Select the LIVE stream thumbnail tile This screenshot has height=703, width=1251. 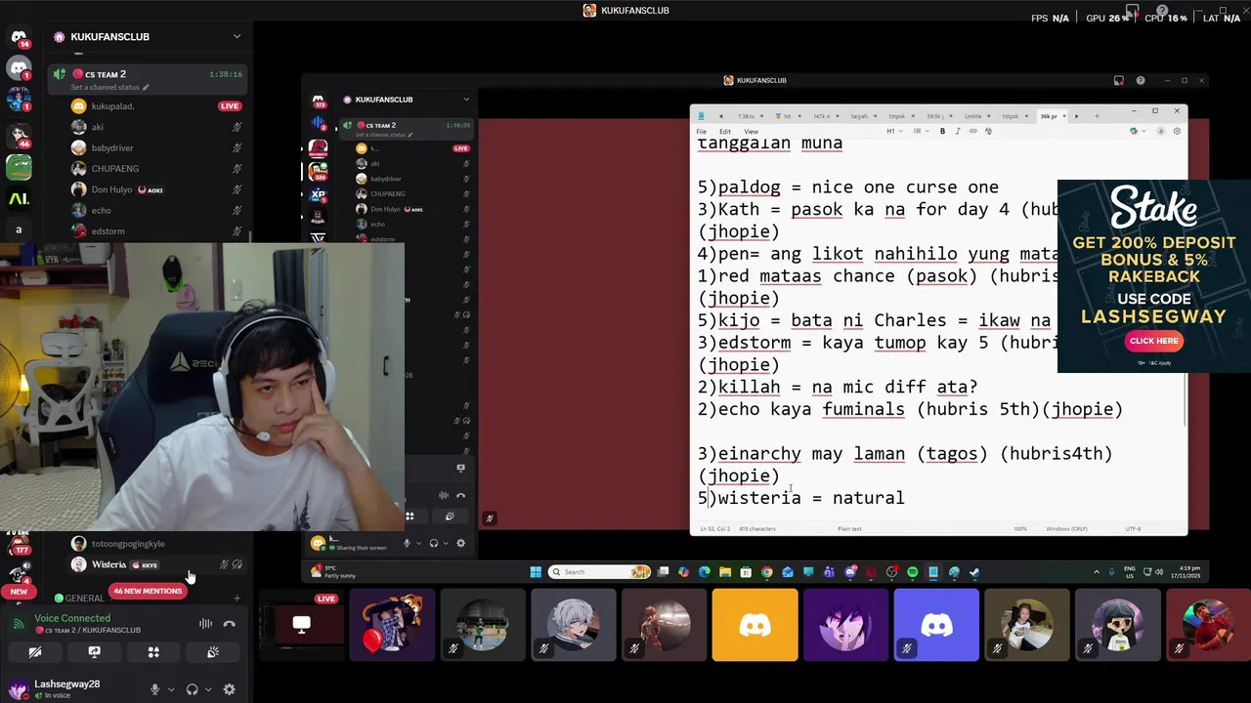(302, 625)
